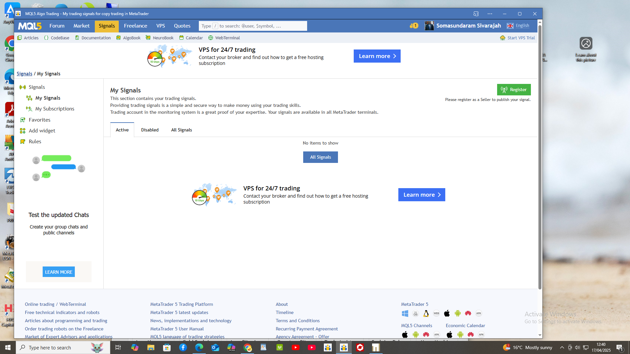630x354 pixels.
Task: Open the Economic Calendar footer link
Action: point(465,325)
